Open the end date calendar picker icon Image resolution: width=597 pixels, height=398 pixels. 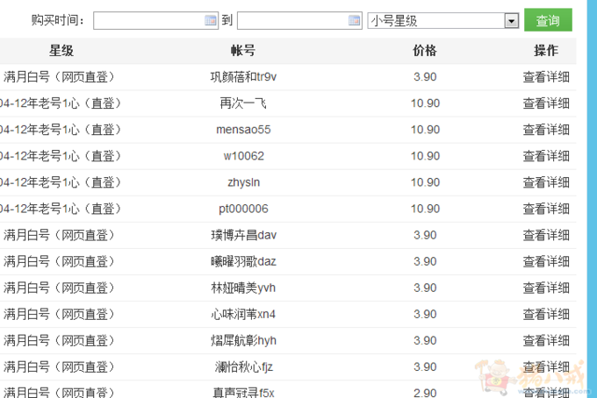click(355, 20)
